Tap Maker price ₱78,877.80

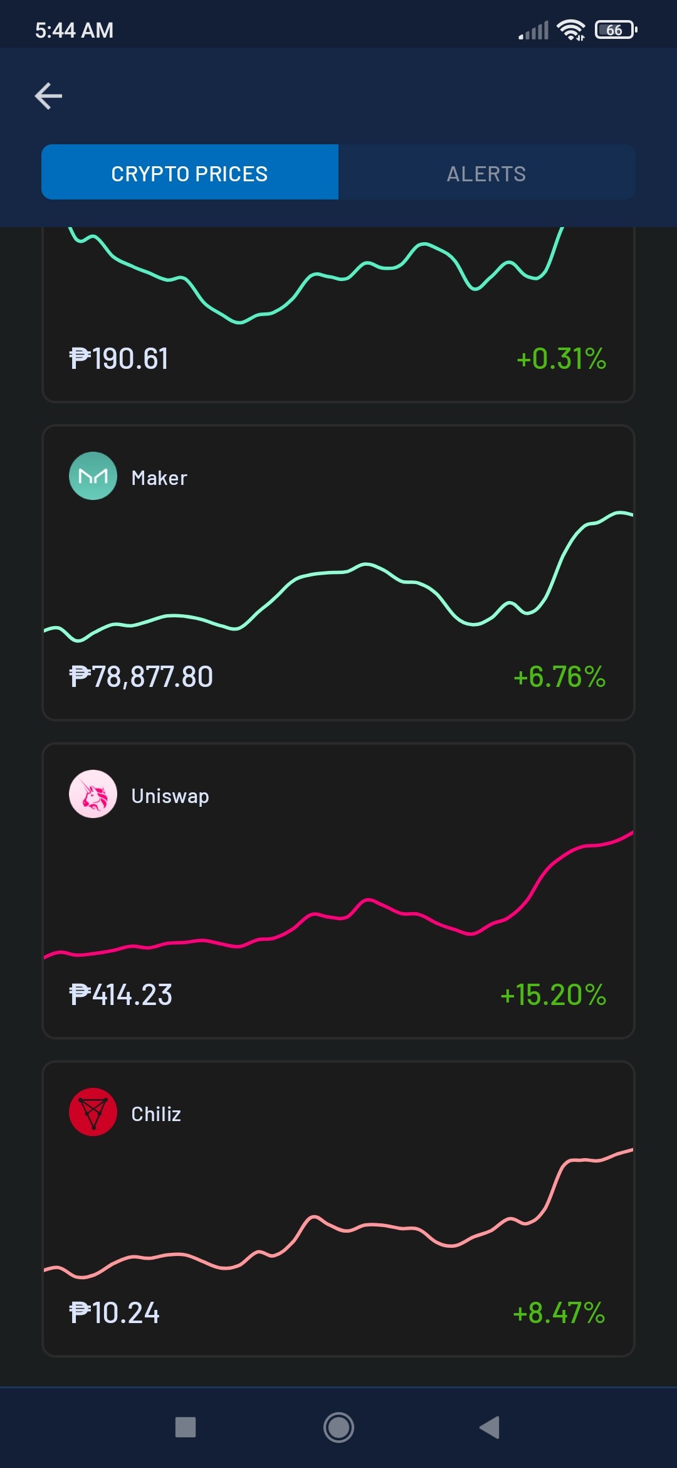[x=141, y=677]
